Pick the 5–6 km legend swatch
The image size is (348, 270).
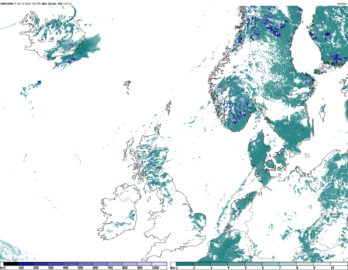click(x=253, y=264)
